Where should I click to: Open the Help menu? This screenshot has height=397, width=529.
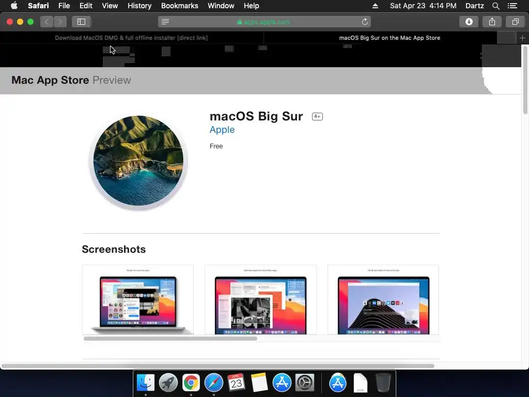252,6
